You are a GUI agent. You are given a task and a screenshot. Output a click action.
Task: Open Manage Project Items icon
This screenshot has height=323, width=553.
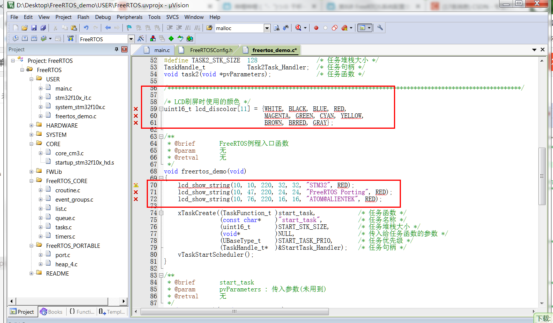pos(153,39)
